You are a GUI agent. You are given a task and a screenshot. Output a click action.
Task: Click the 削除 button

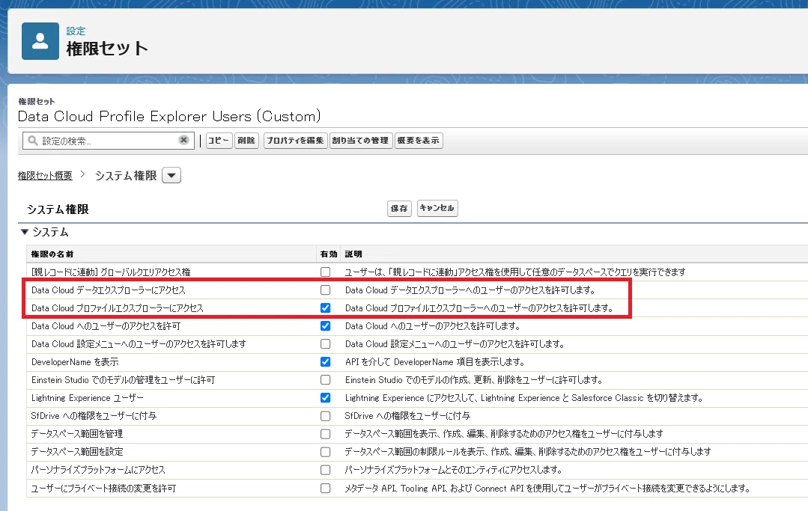click(246, 141)
